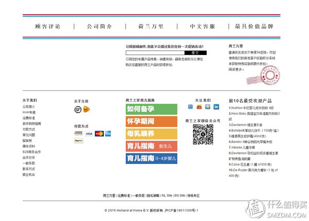This screenshot has height=221, width=309.
Task: Click 运费标准 under the 关于我们 list
Action: (x=29, y=118)
